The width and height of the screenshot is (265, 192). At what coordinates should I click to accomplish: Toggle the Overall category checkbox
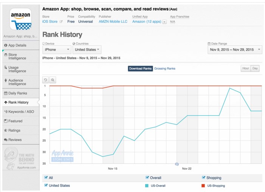click(147, 177)
